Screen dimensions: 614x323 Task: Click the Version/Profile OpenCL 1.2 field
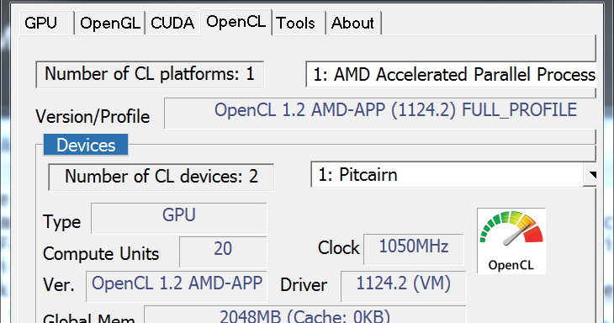click(379, 114)
